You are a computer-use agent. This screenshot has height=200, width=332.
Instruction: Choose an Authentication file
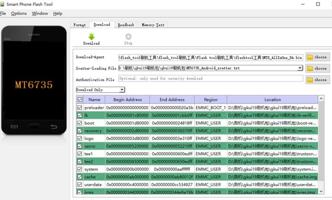tap(318, 80)
